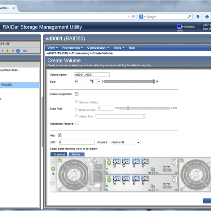Open the URL bar history dropdown arrow

pos(129,17)
